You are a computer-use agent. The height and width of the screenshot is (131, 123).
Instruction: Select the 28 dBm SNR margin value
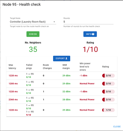(x=66, y=100)
